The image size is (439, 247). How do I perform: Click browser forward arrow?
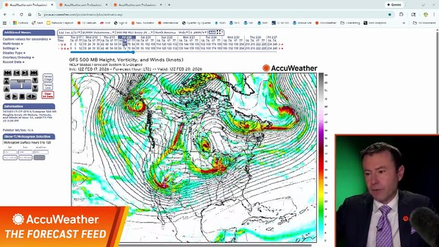pos(13,14)
